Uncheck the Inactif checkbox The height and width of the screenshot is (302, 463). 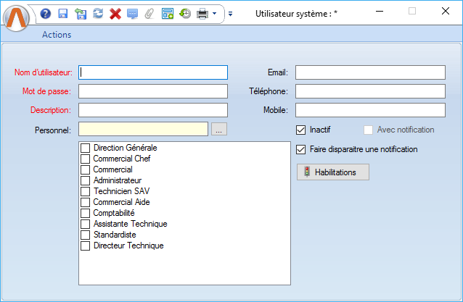[x=301, y=130]
